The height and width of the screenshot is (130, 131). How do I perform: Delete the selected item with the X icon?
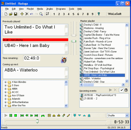[27, 14]
